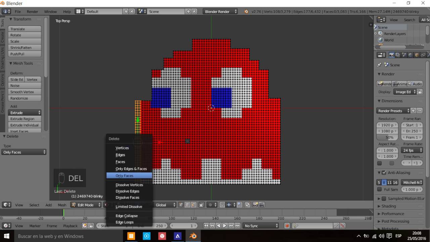The height and width of the screenshot is (242, 430).
Task: Click the Audio render button
Action: (x=415, y=84)
